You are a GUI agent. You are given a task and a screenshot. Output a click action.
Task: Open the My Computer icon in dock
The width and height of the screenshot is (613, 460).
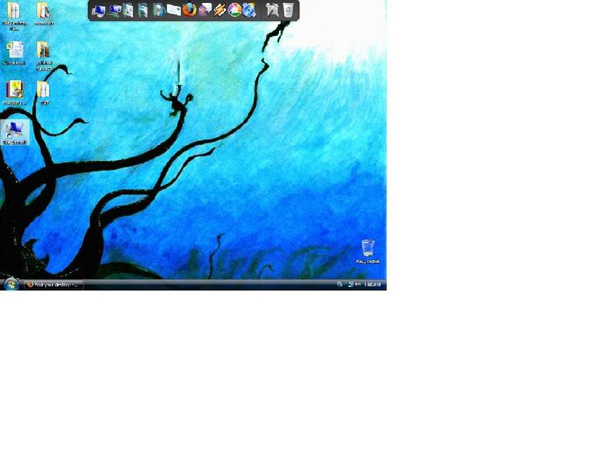coord(99,10)
